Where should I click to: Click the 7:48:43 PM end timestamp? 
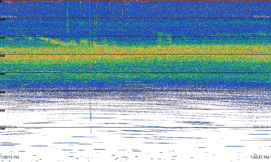tap(260, 157)
